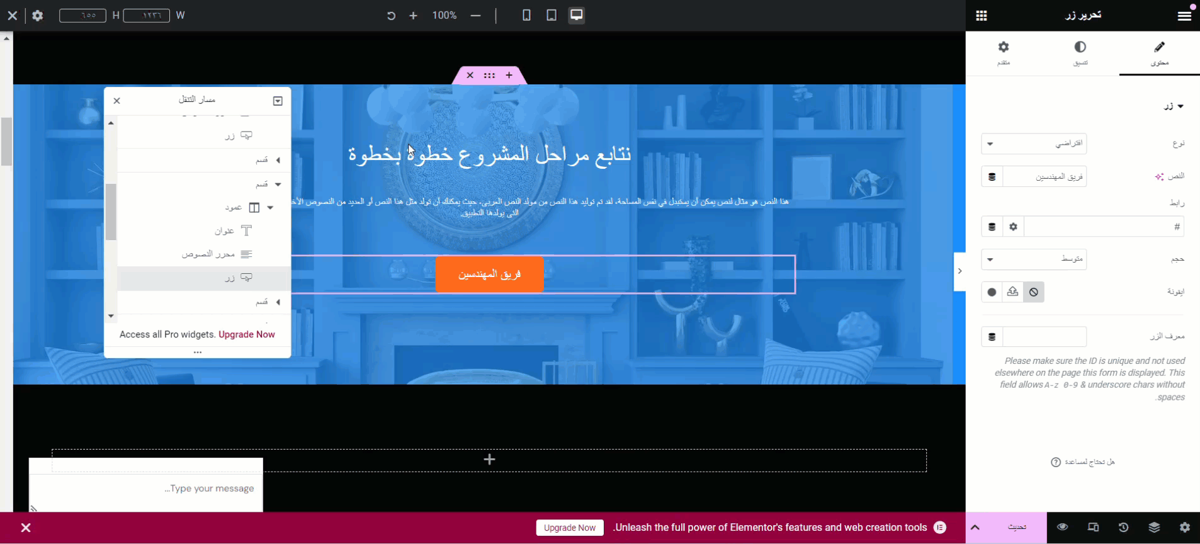Click the تحديث update button
The height and width of the screenshot is (544, 1200).
(x=1017, y=528)
